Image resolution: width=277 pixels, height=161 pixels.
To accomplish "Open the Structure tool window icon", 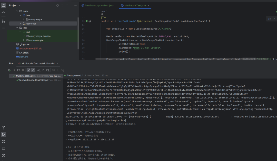I will click(3, 21).
